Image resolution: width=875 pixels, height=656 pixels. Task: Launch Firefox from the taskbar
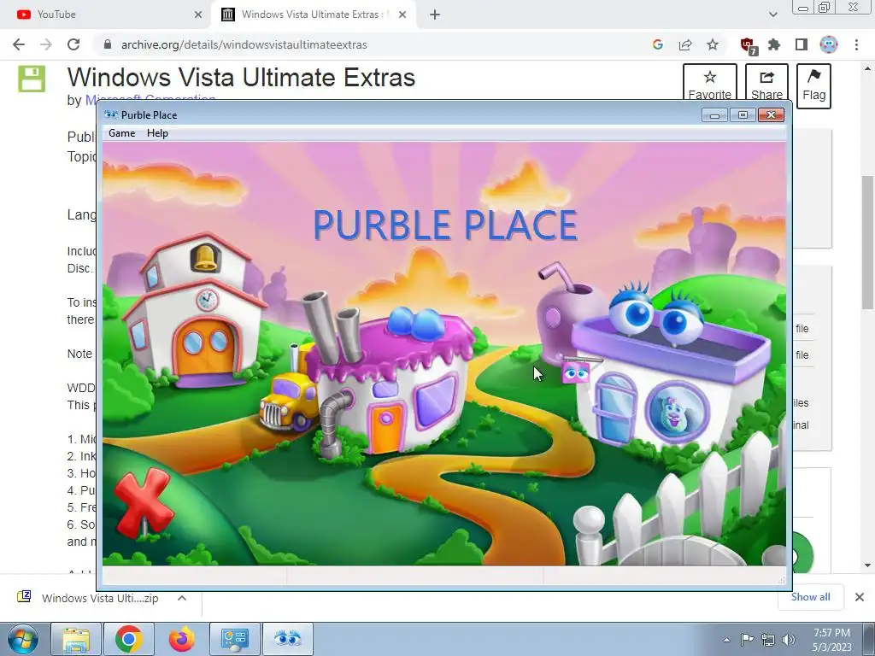(x=182, y=639)
